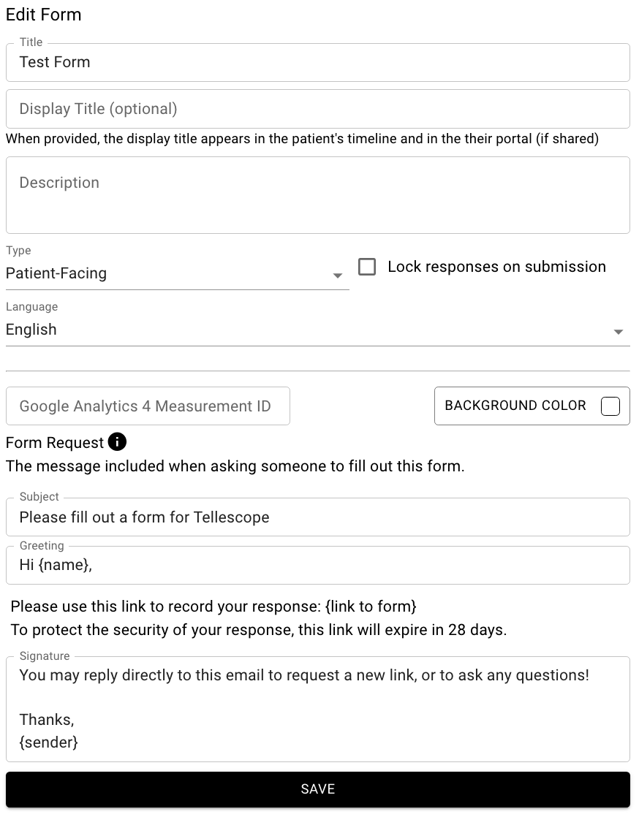Click inside the Signature text box
Screen dimensions: 639x817
pyautogui.click(x=318, y=707)
